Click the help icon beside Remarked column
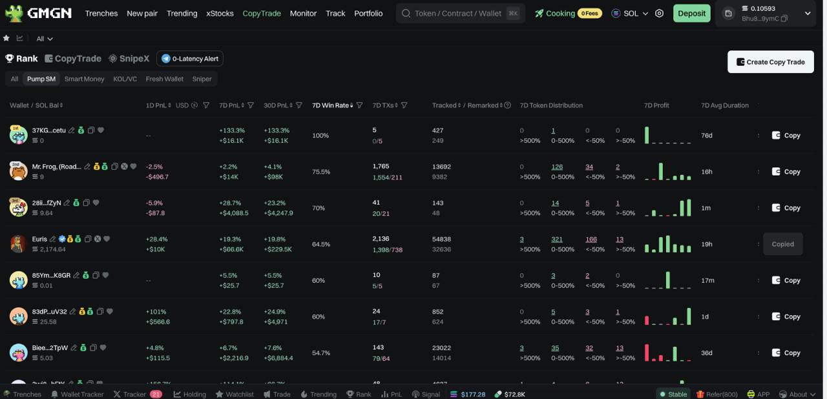Screen dimensions: 827x399 coord(507,105)
